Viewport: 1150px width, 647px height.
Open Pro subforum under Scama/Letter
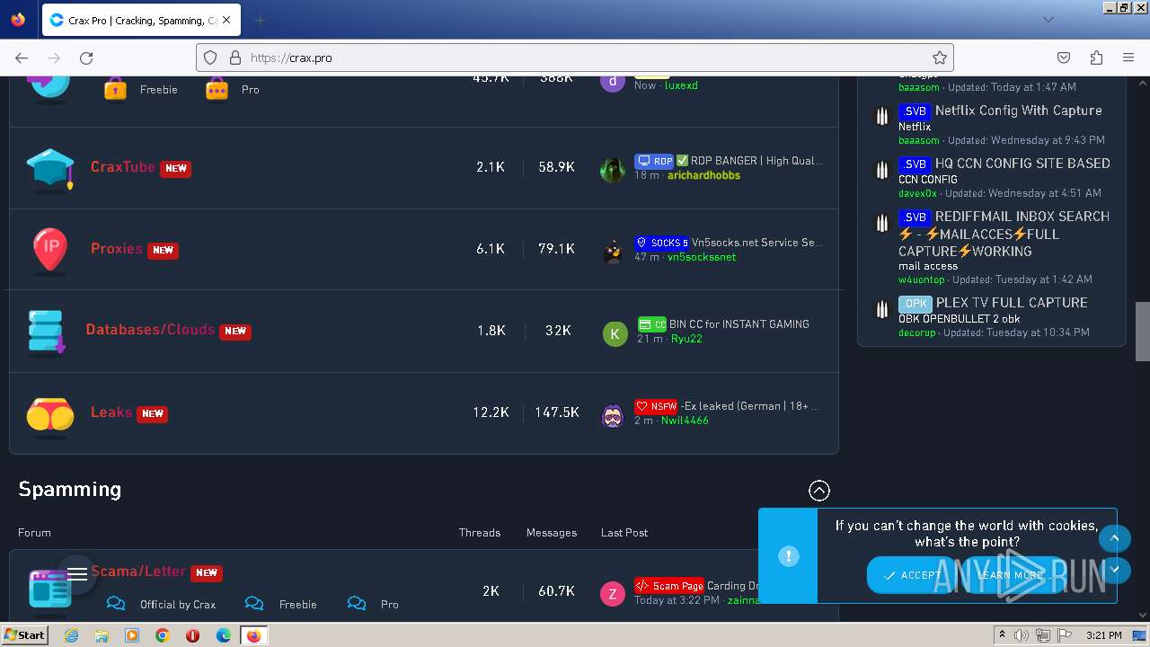coord(389,604)
